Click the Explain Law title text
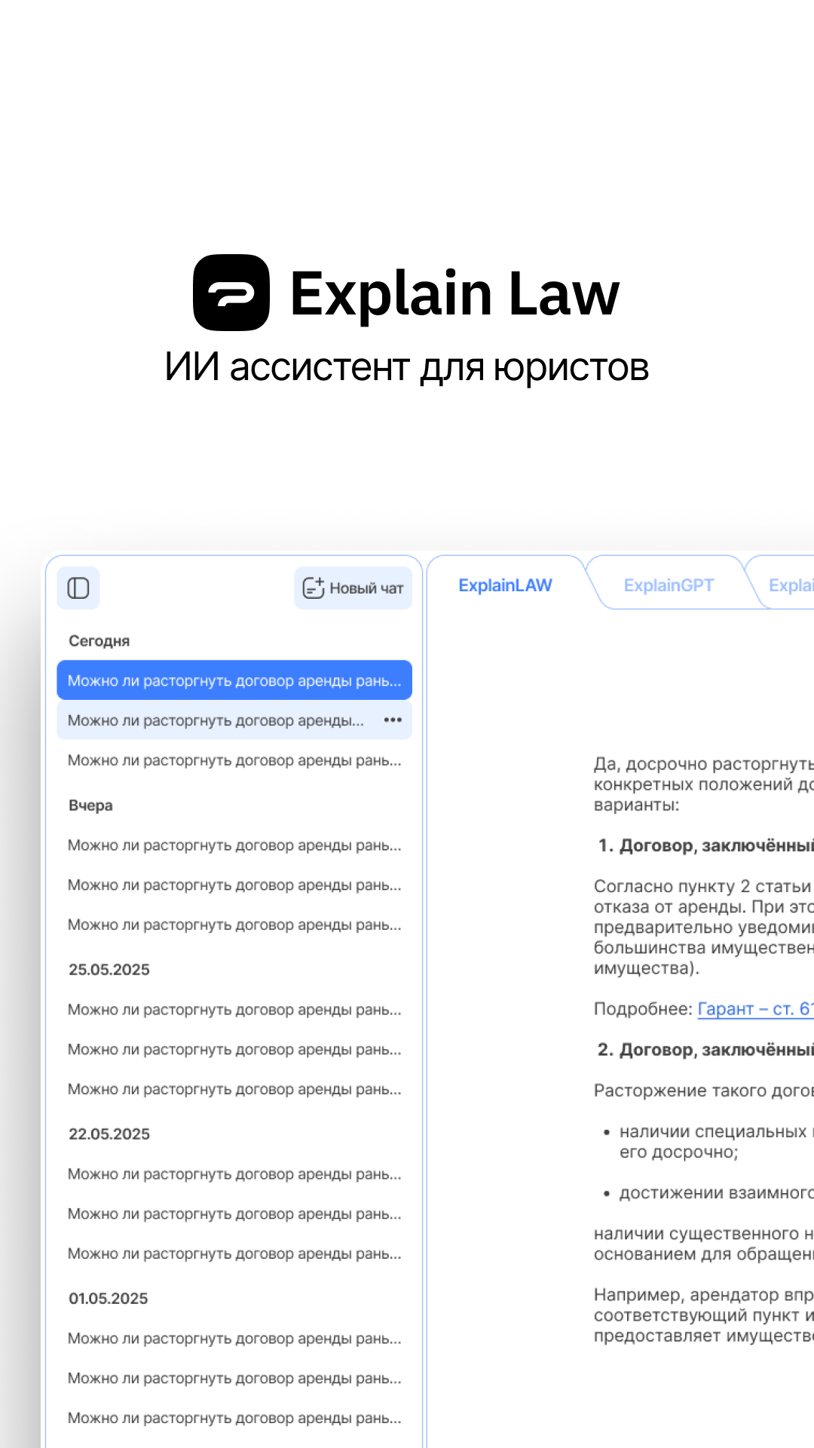Image resolution: width=814 pixels, height=1448 pixels. point(454,294)
